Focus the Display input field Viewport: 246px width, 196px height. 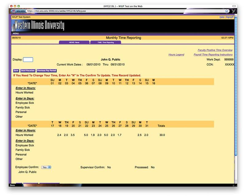click(x=28, y=60)
